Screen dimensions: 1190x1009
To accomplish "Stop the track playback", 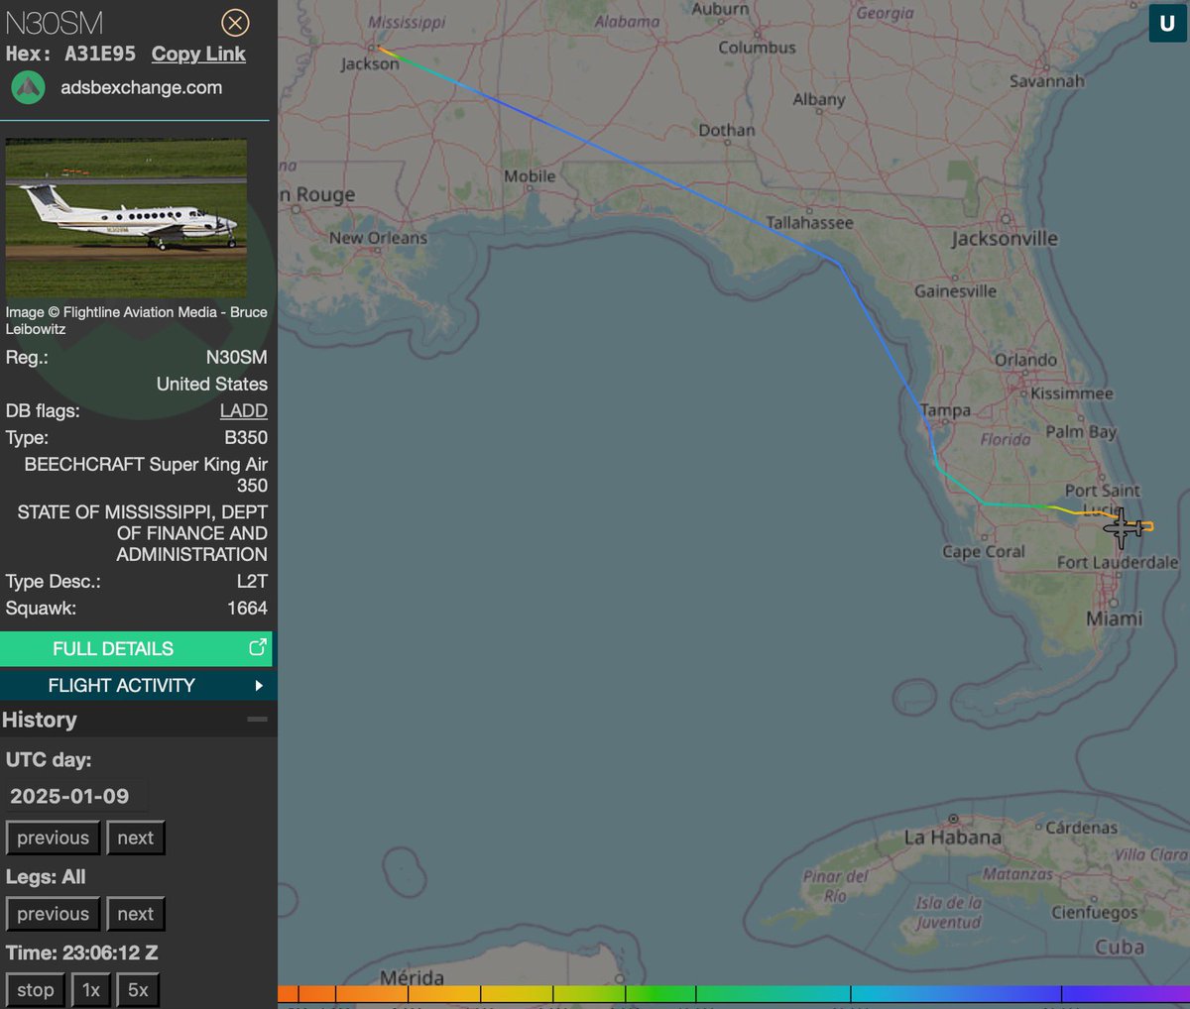I will (36, 990).
